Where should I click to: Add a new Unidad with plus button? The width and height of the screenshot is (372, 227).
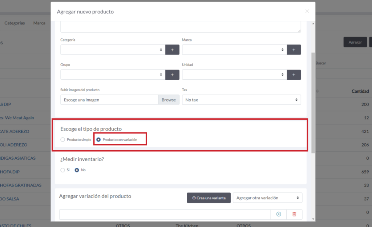tap(294, 75)
